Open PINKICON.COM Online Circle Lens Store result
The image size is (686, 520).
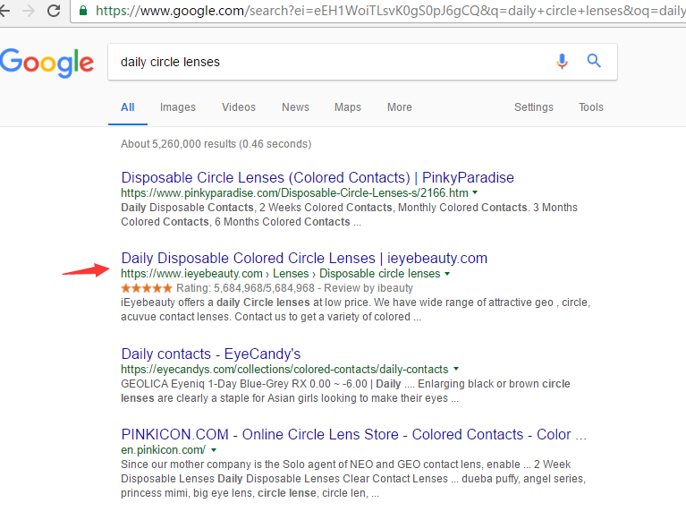[x=353, y=435]
